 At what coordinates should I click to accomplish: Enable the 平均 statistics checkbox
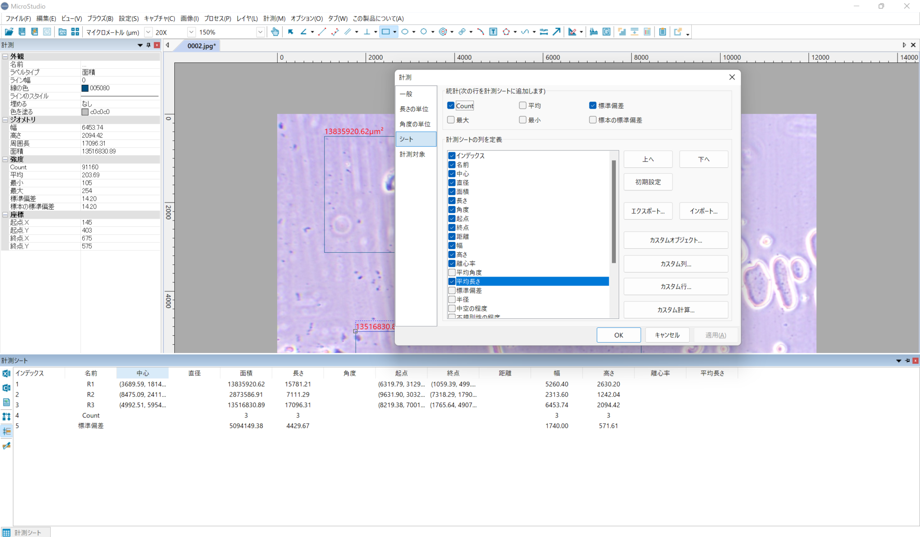(523, 106)
